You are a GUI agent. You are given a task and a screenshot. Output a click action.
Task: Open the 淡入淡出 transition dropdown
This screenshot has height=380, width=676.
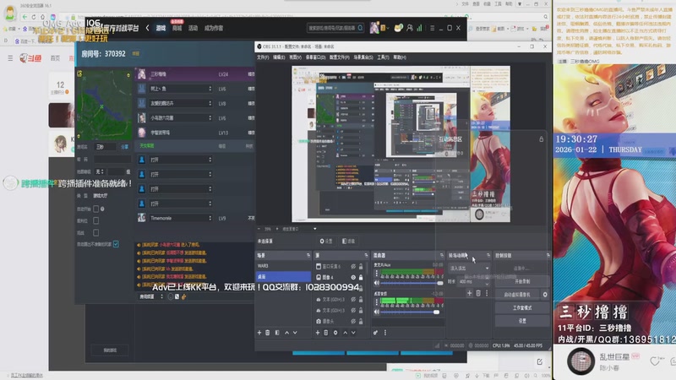click(469, 268)
